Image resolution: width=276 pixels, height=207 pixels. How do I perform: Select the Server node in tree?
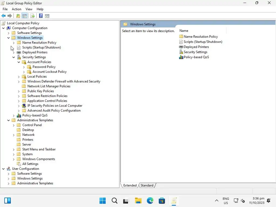pos(27,144)
